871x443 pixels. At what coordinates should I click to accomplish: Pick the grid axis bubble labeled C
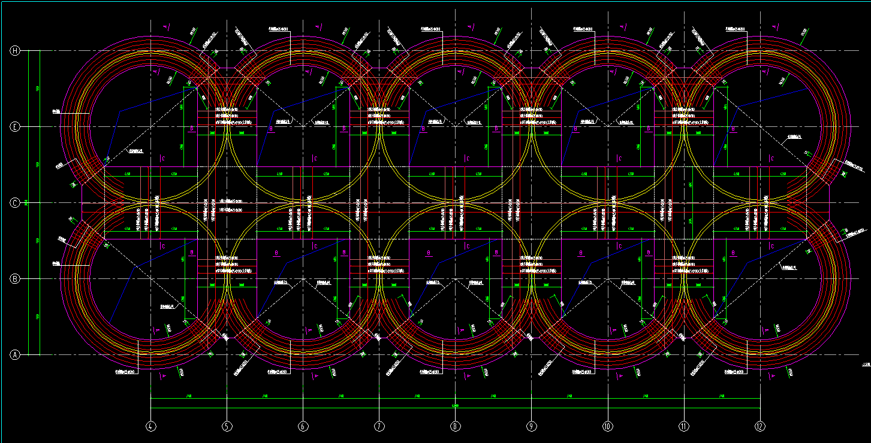point(16,203)
